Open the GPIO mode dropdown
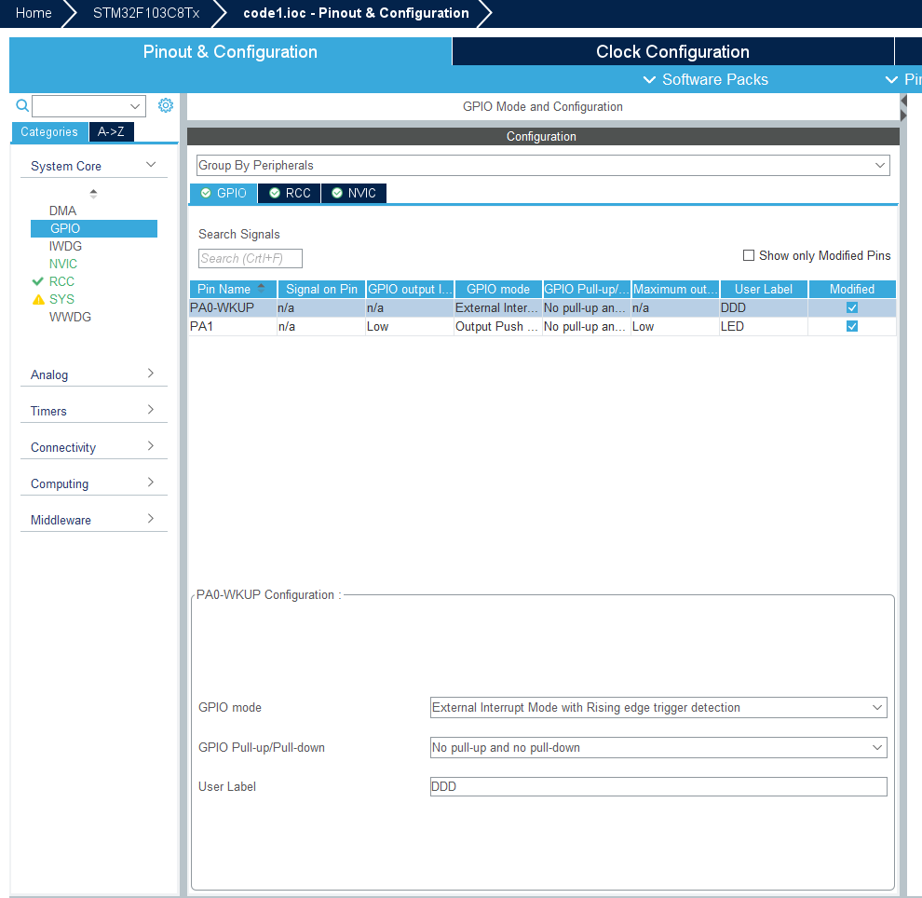The image size is (922, 898). (658, 707)
